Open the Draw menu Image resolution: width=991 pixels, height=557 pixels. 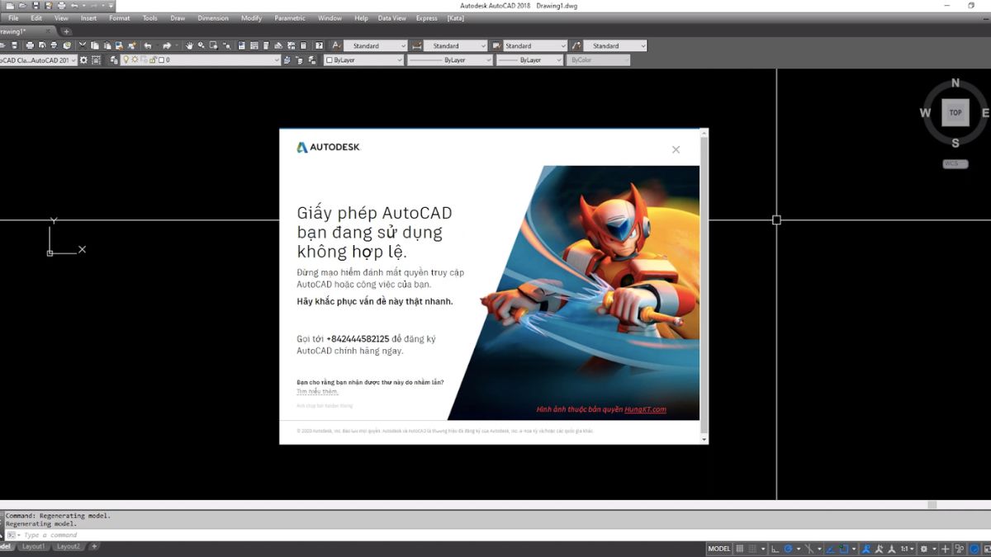[x=178, y=18]
